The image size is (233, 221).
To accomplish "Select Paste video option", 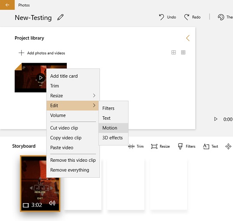I will coord(73,148).
